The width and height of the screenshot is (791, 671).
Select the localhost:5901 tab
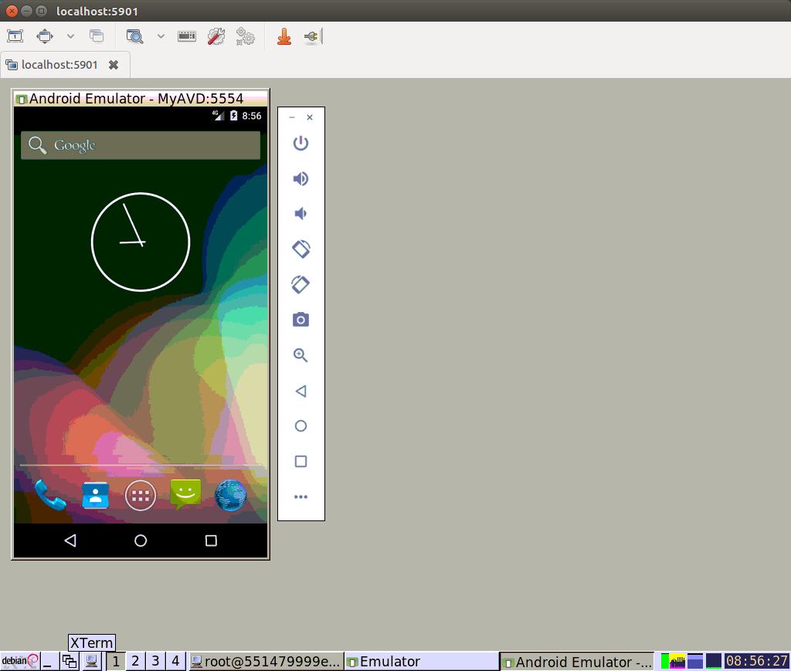tap(59, 65)
